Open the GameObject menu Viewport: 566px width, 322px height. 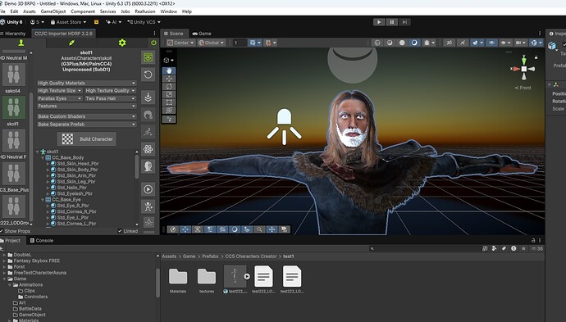tap(53, 11)
